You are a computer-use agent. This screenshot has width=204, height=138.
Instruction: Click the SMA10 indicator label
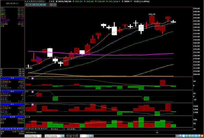click(x=3, y=10)
